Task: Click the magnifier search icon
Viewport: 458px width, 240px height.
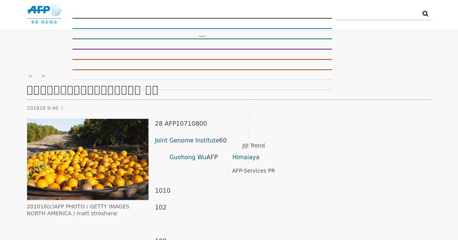Action: point(425,14)
